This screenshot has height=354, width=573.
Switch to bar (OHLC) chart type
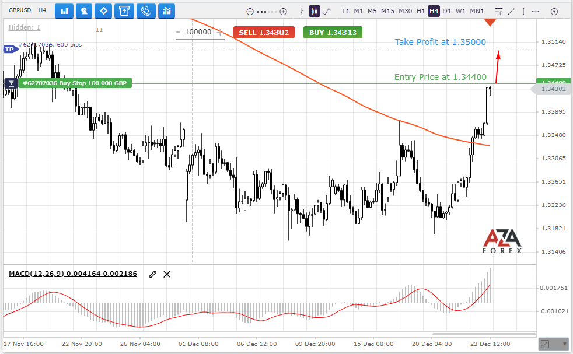[x=302, y=12]
